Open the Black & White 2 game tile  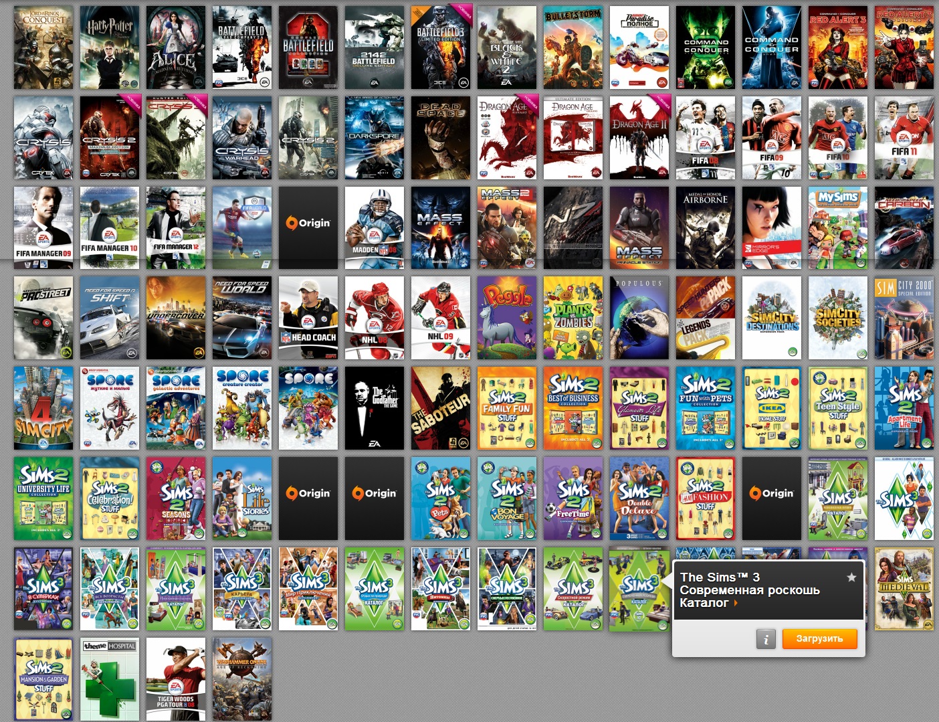point(507,48)
